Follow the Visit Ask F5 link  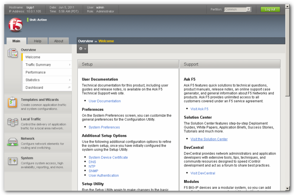tap(199, 109)
